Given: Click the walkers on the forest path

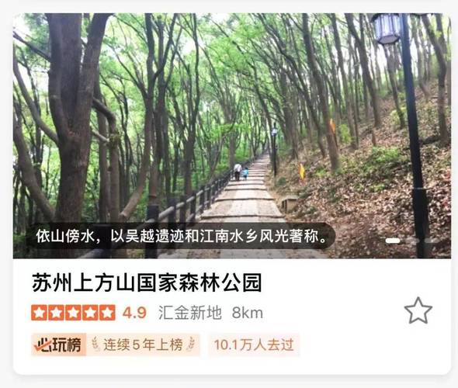Looking at the screenshot, I should pyautogui.click(x=241, y=172).
